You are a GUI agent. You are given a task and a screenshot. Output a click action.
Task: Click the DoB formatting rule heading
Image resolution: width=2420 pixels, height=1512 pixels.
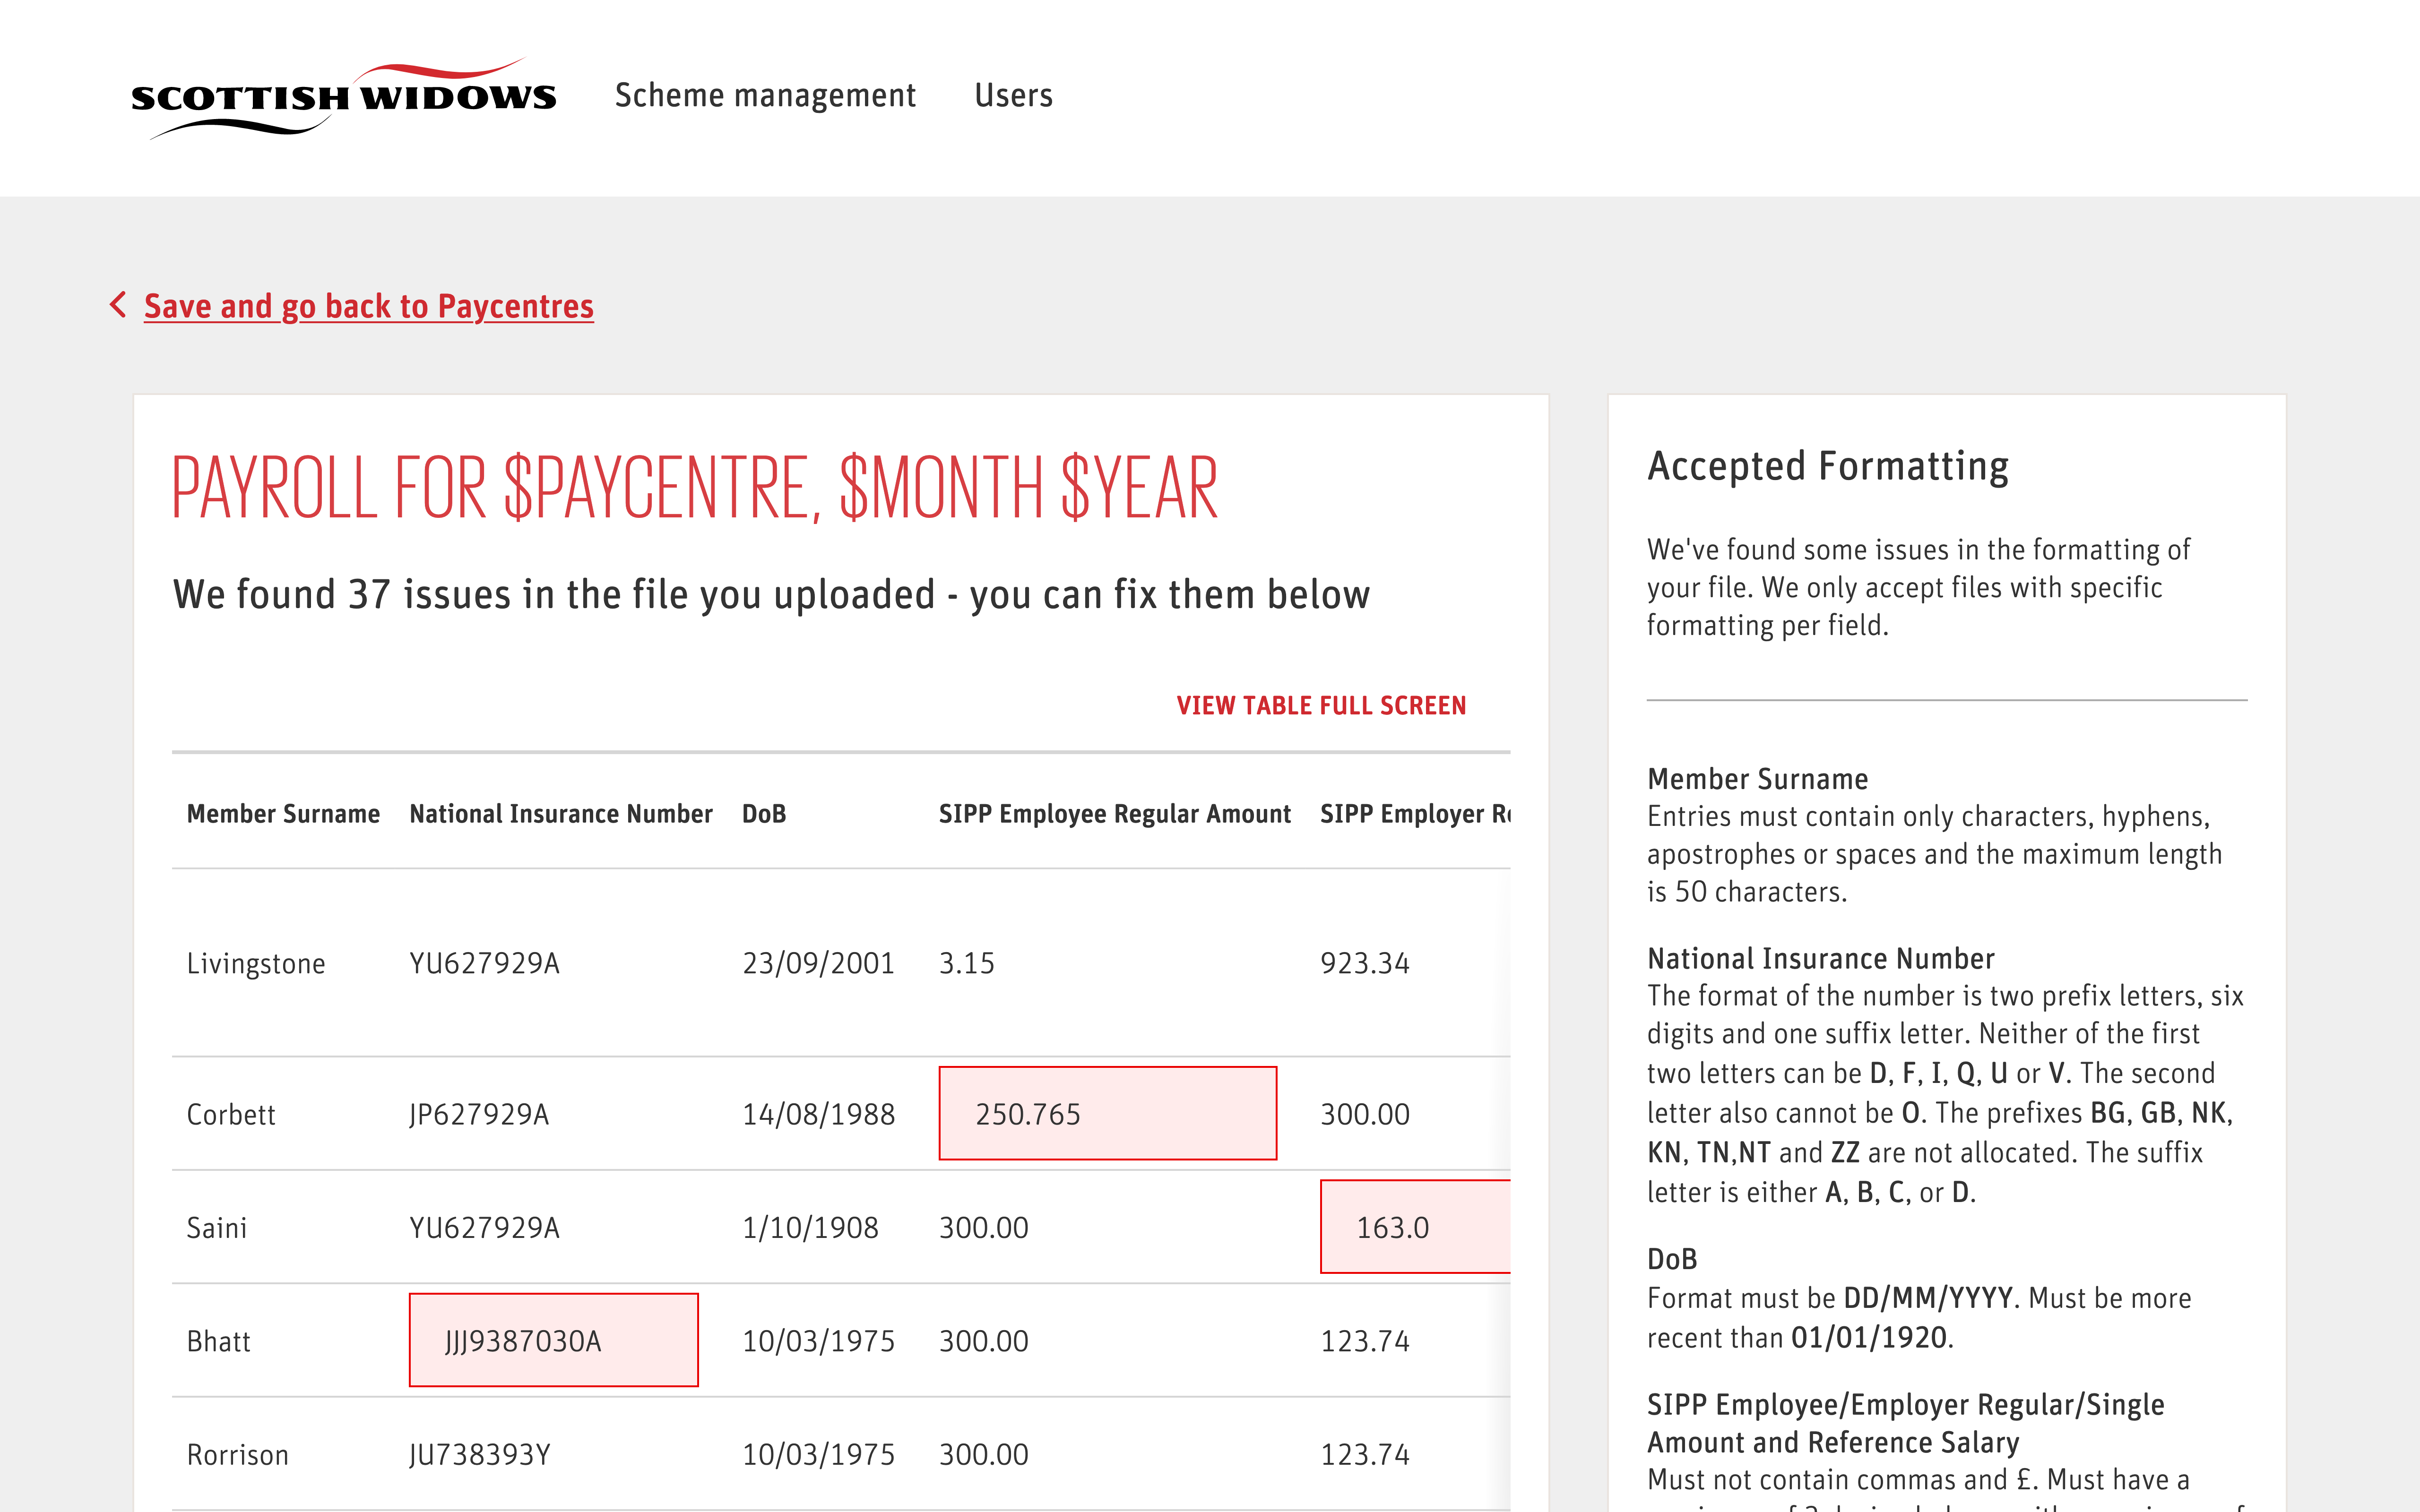click(x=1672, y=1259)
